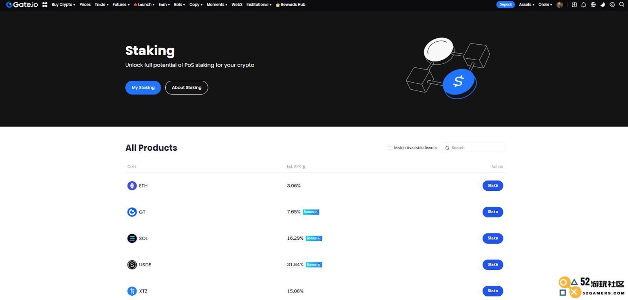Stake GT
Image resolution: width=628 pixels, height=300 pixels.
click(493, 212)
